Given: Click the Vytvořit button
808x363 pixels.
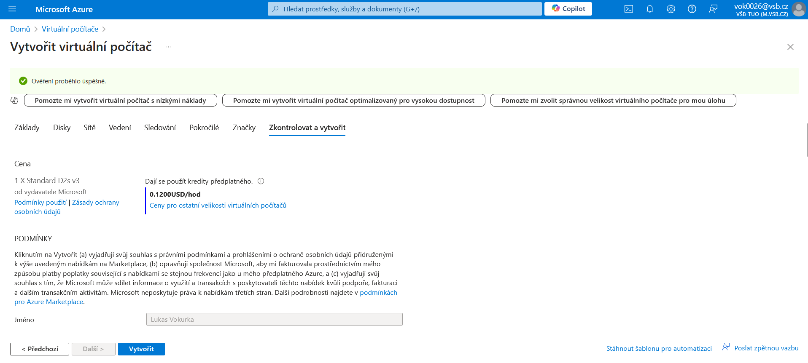Looking at the screenshot, I should click(141, 349).
